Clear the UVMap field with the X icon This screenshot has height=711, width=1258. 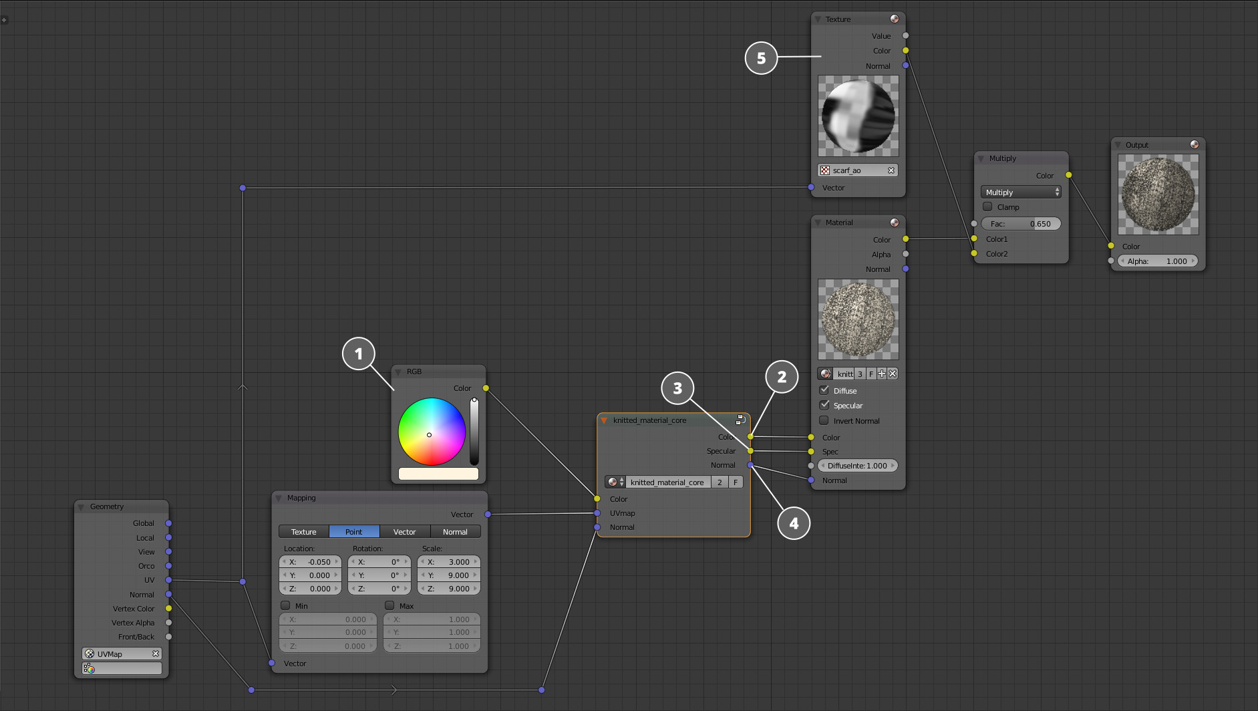point(155,654)
